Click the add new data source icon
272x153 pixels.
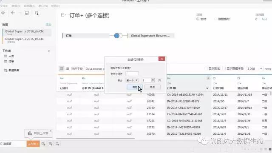pyautogui.click(x=37, y=13)
